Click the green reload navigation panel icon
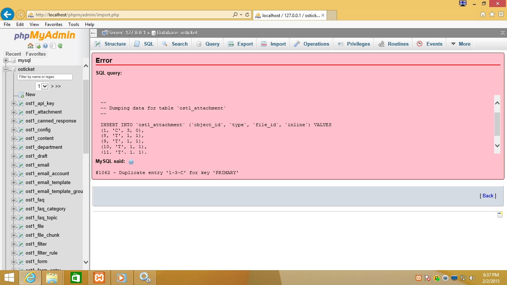Viewport: 507px width, 285px height. click(x=60, y=46)
